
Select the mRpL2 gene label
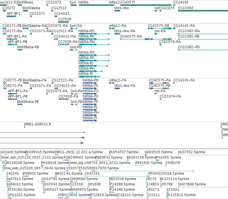(x=114, y=2)
